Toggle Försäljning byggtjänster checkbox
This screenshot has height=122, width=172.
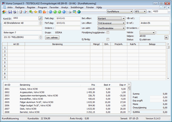(x=108, y=32)
